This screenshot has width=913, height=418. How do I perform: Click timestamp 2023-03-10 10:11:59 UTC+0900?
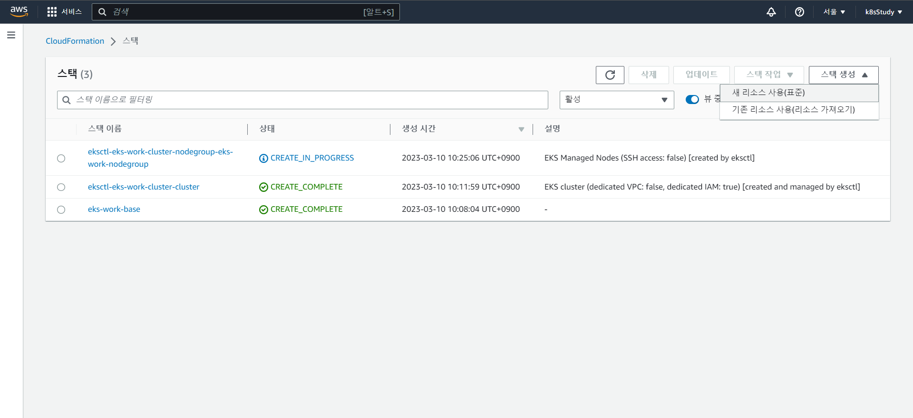click(x=461, y=187)
